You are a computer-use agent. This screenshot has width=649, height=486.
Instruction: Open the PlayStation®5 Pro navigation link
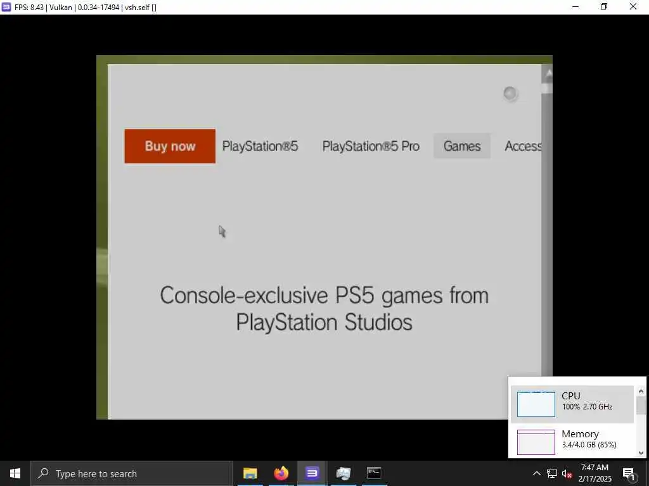click(371, 146)
